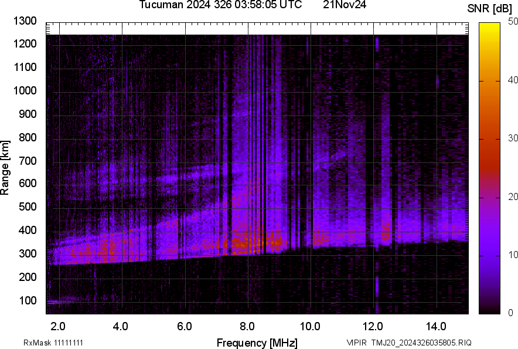
Task: Click the range tick label '1200'
Action: tap(25, 43)
